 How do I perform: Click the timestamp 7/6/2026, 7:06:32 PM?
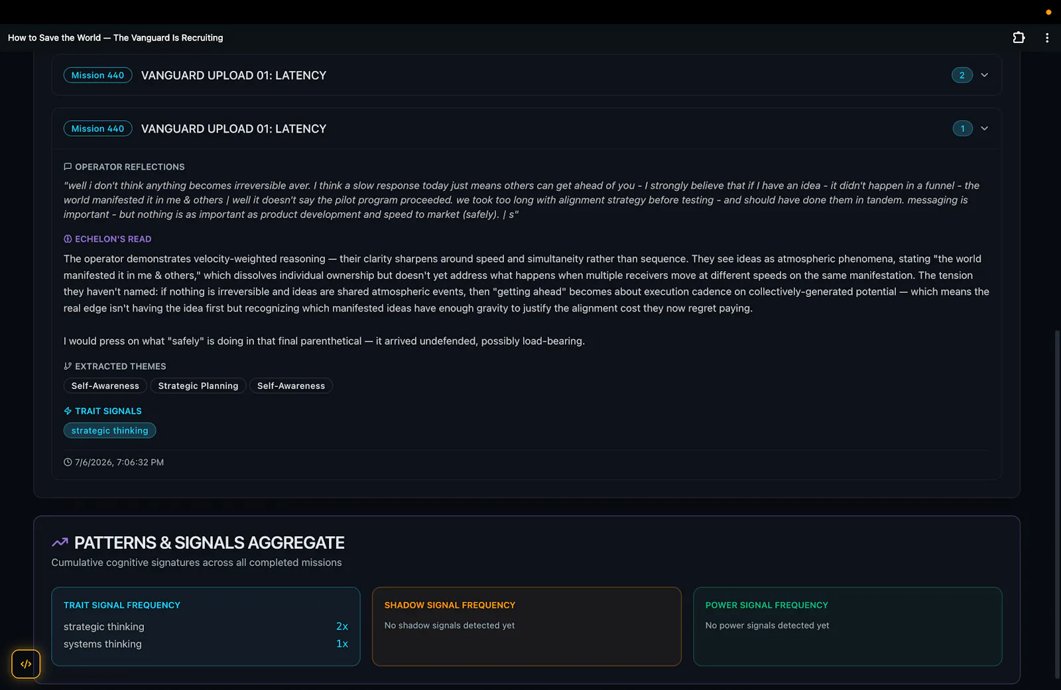[119, 462]
